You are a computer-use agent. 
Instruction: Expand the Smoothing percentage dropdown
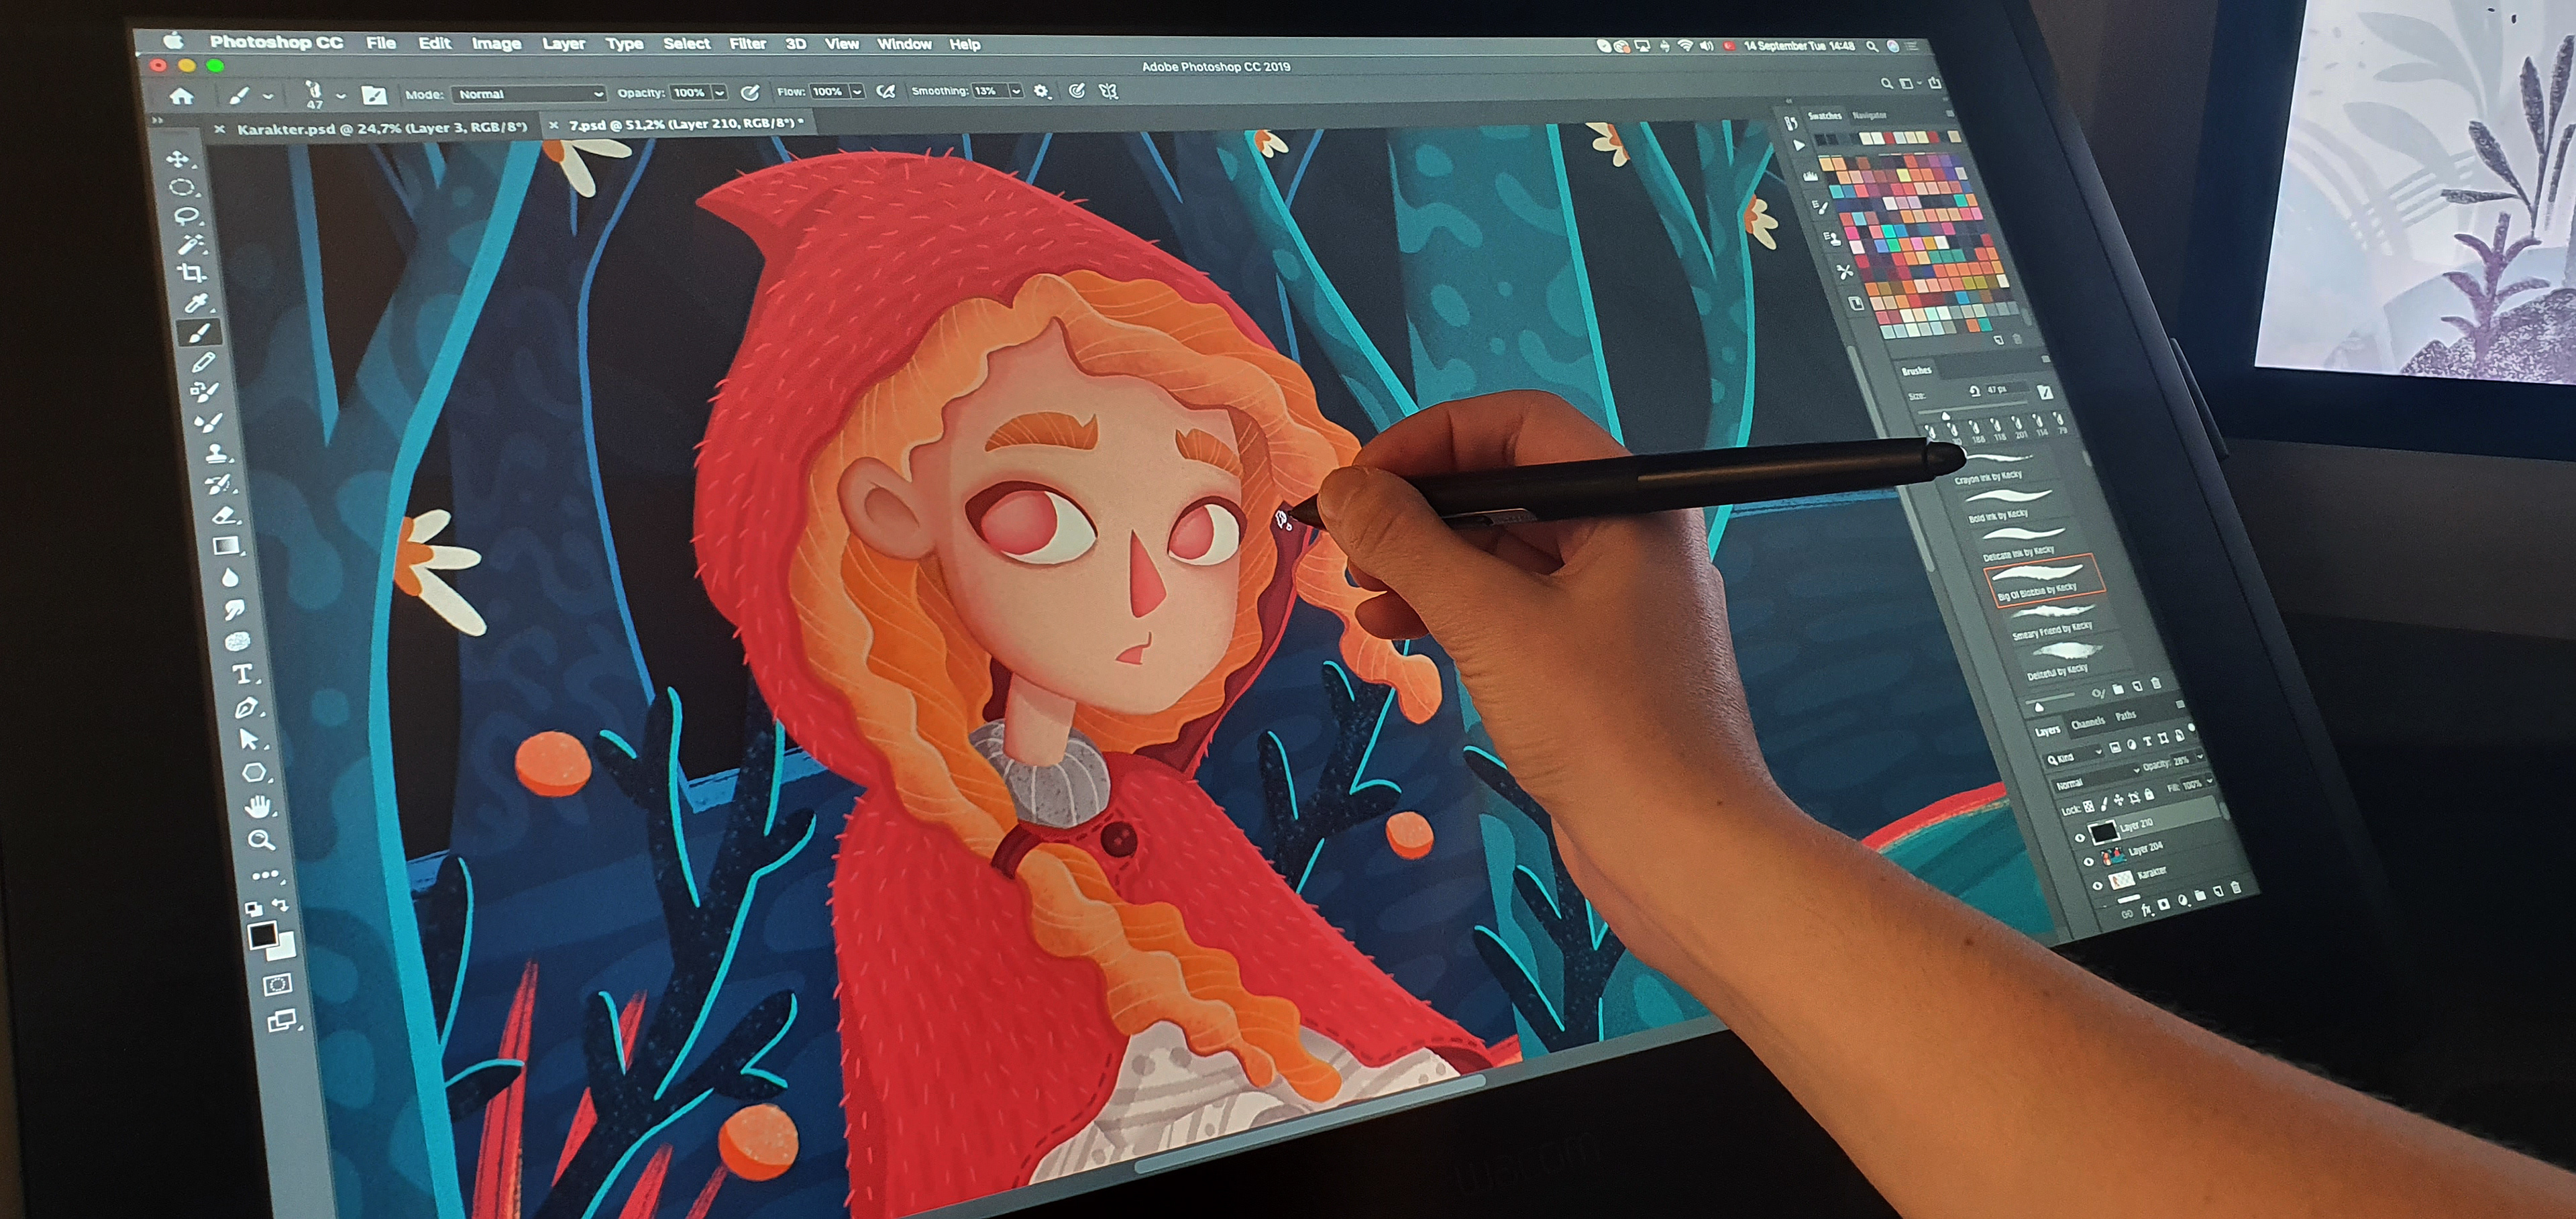[1016, 91]
